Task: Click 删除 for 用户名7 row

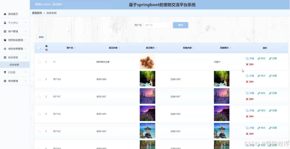Action: pos(250,99)
